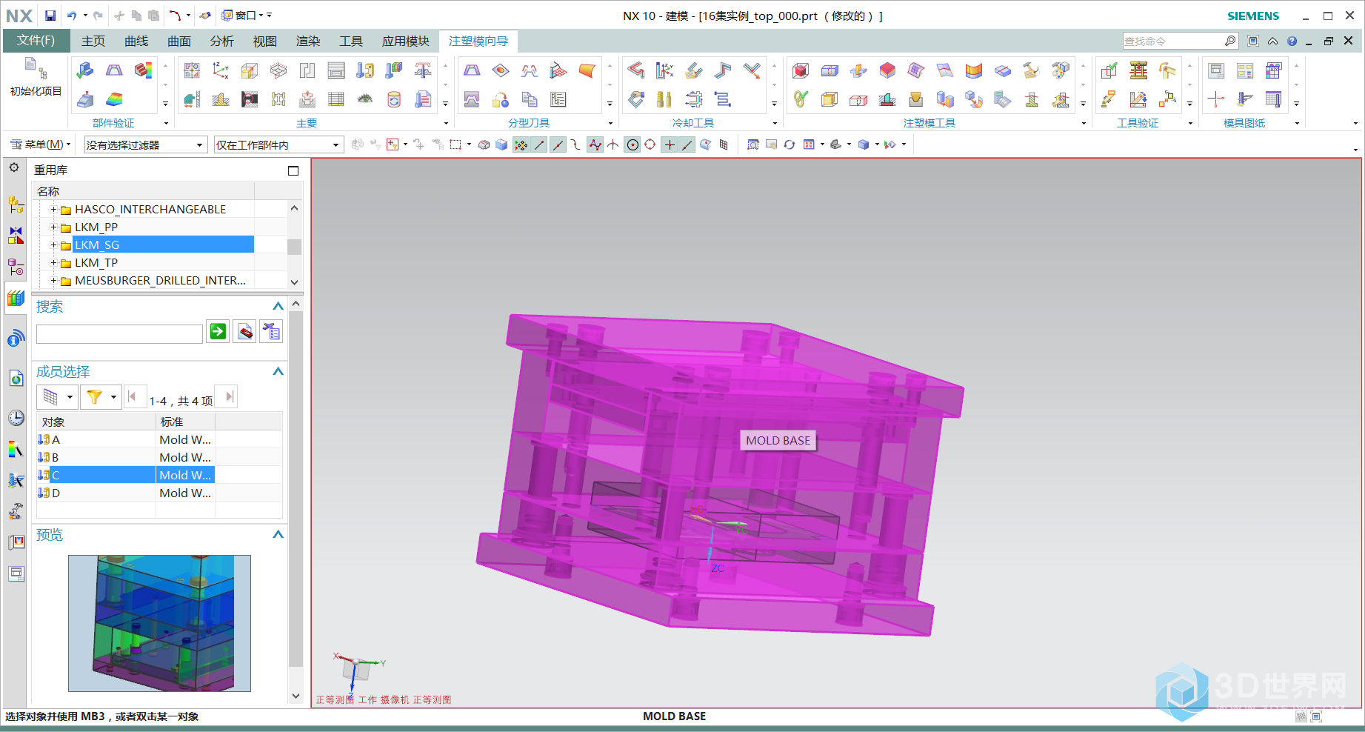
Task: Click the settings gear icon on the resource bar
Action: [14, 168]
